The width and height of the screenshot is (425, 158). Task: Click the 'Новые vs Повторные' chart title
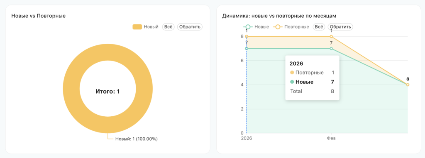point(39,16)
